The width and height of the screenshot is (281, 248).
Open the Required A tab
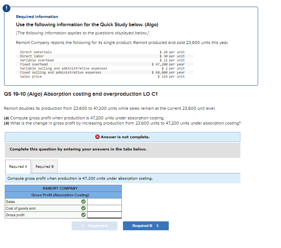[x=18, y=166]
